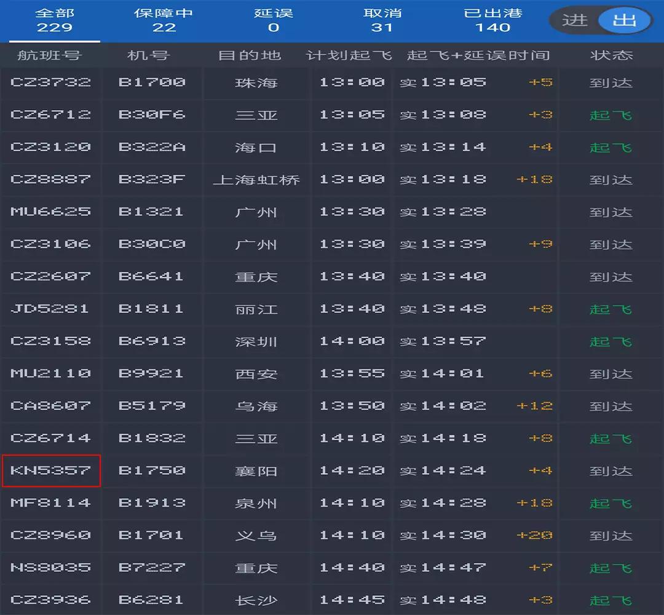Click actual departure 14:02 for CA8607
Screen dimensions: 664x615
click(453, 406)
